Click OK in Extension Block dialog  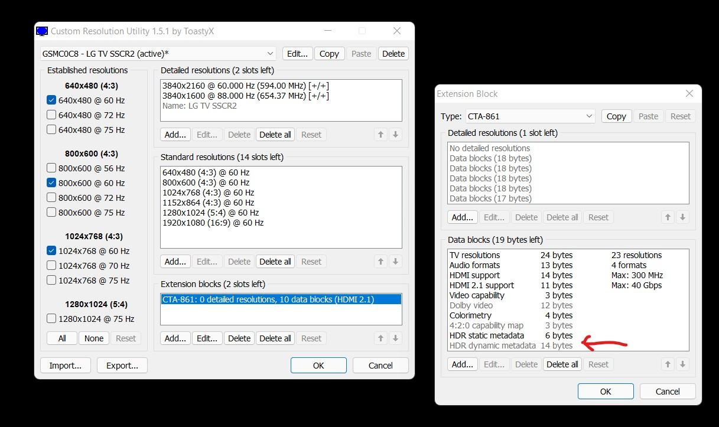(x=606, y=392)
